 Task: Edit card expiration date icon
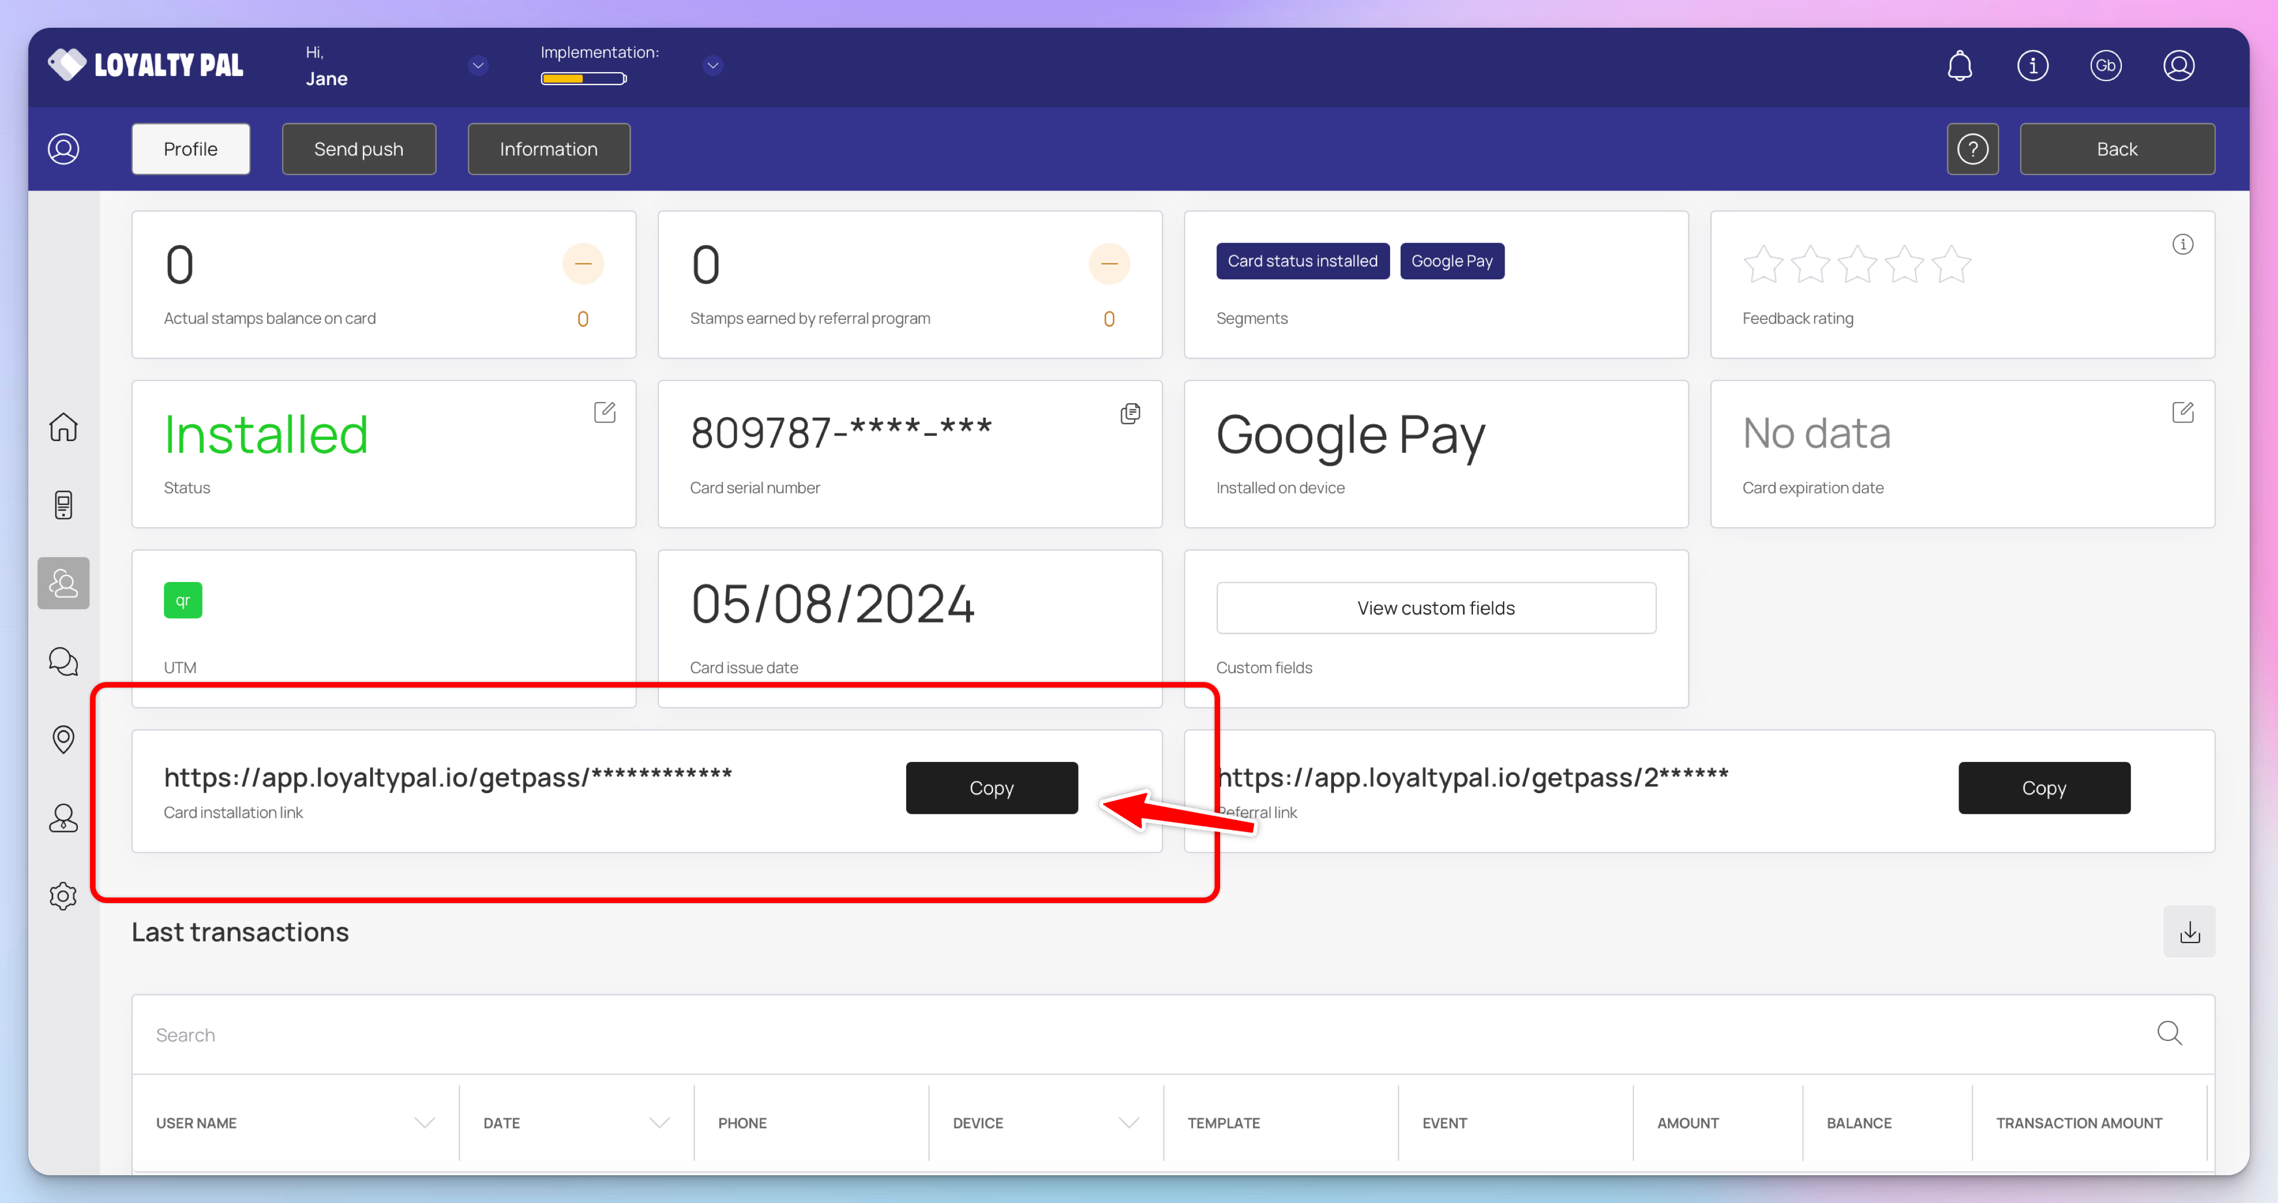click(x=2182, y=413)
